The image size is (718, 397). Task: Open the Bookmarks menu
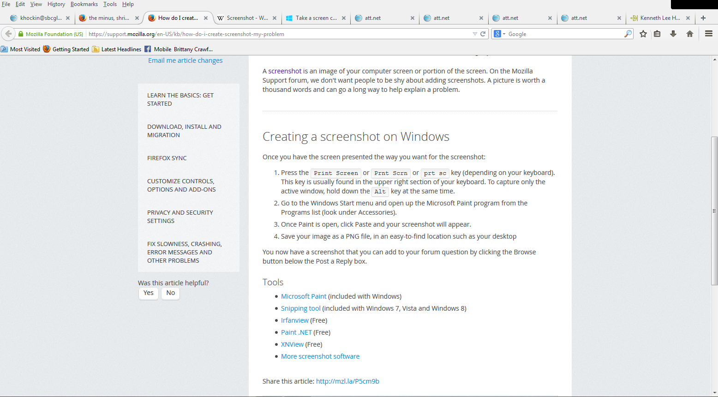[84, 4]
